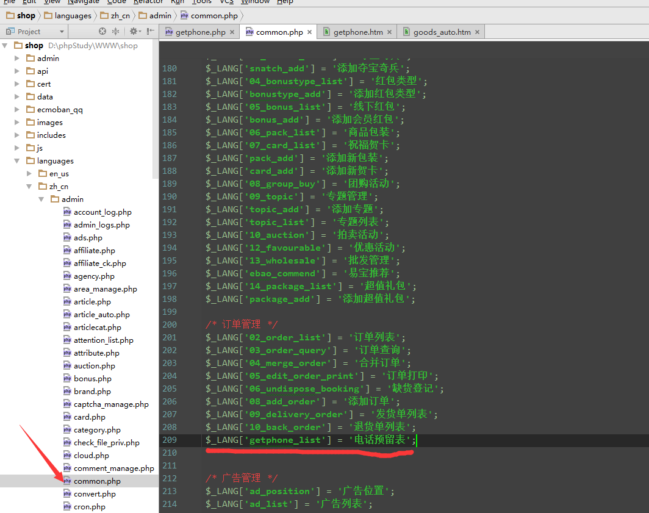The width and height of the screenshot is (649, 513).
Task: Click the 'getphone_list' key on line 209
Action: click(x=285, y=440)
